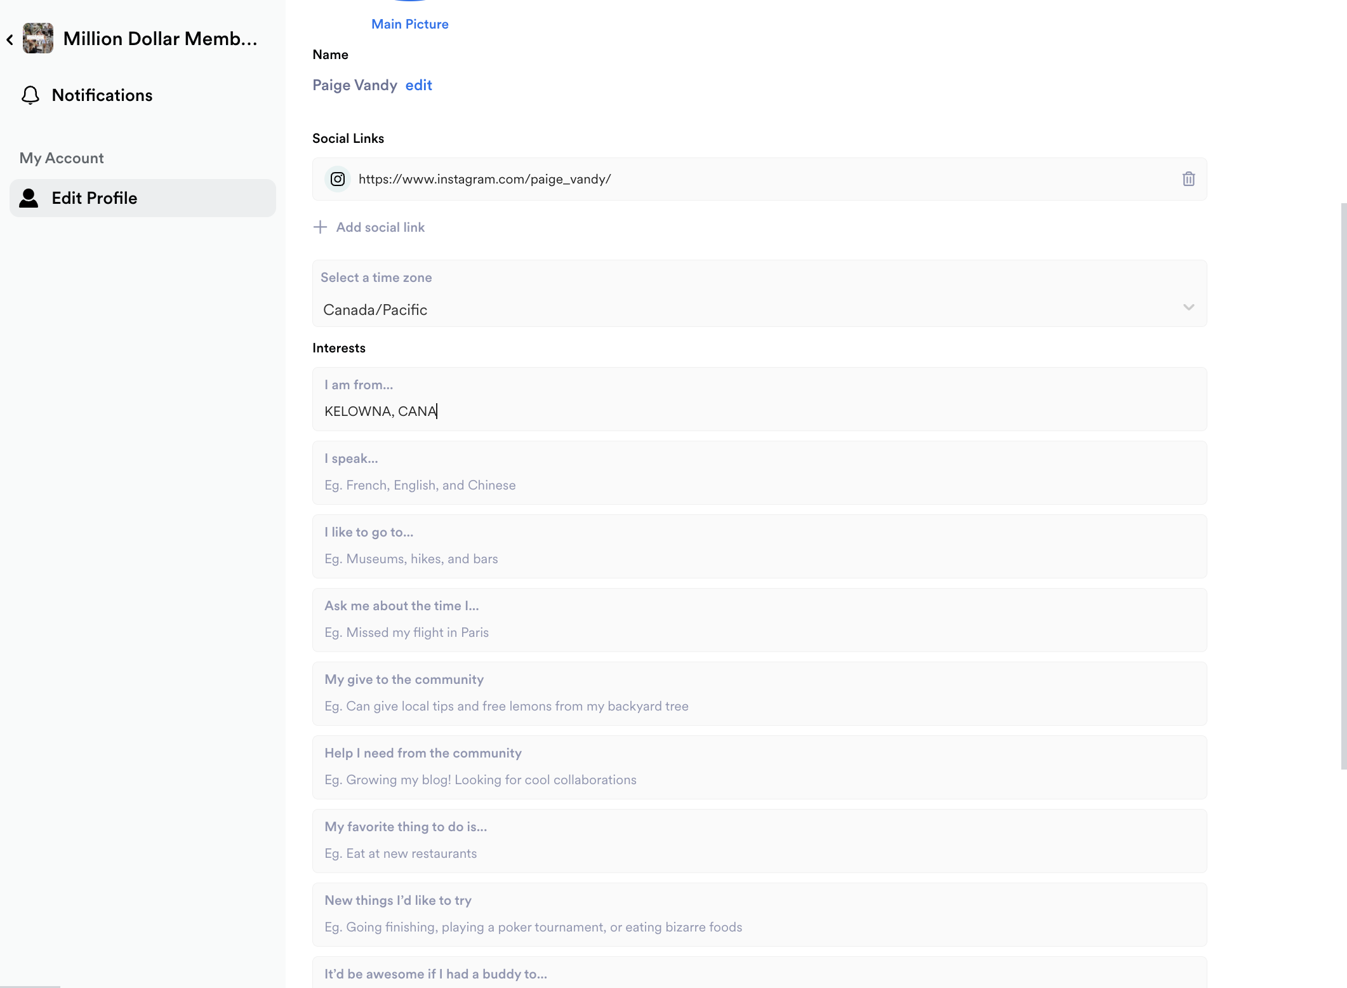The image size is (1347, 988).
Task: Click the Paige Vandy name text
Action: pos(355,85)
